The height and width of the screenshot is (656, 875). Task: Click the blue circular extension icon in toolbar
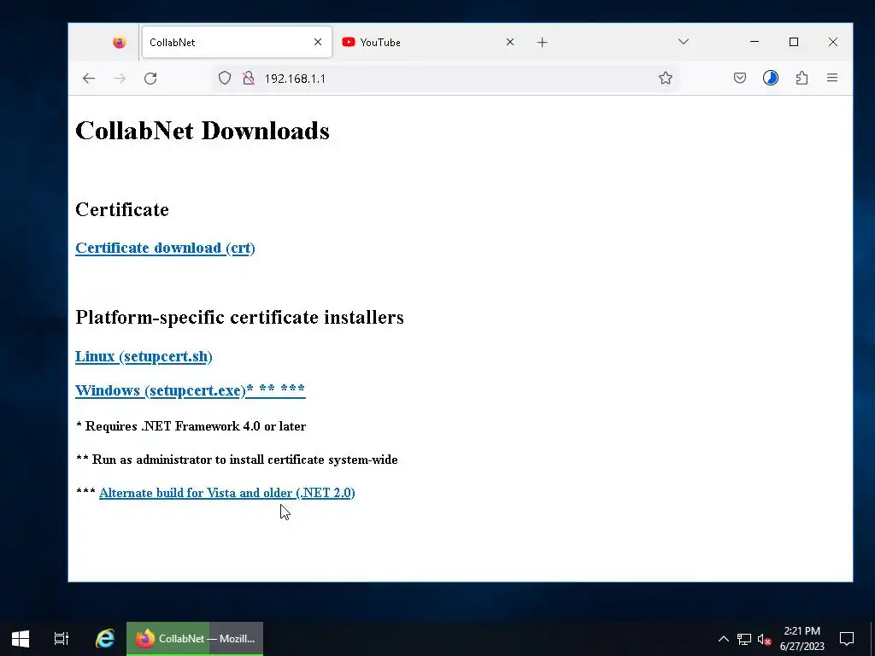tap(771, 78)
